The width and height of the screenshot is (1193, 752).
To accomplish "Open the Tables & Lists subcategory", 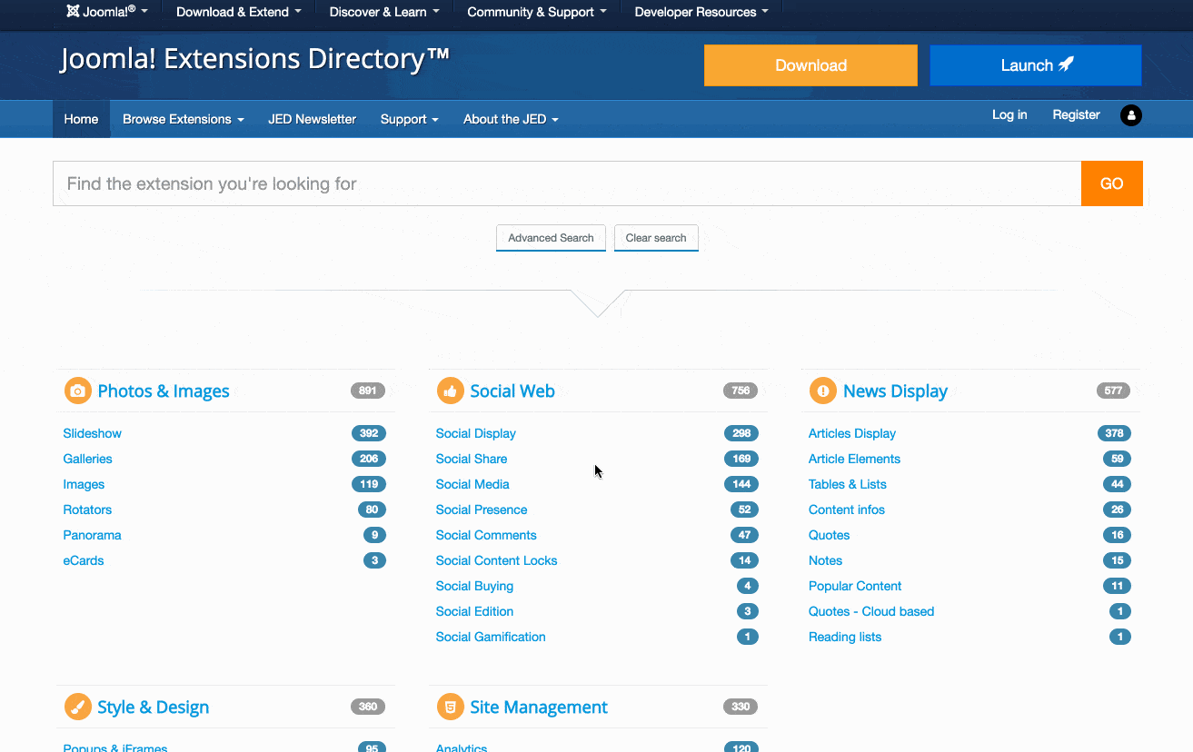I will tap(848, 484).
